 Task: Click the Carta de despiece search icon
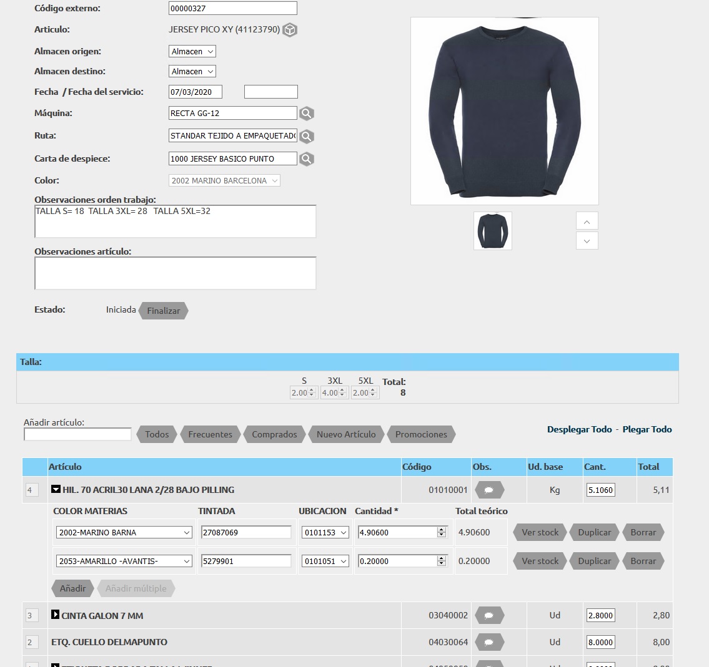306,159
